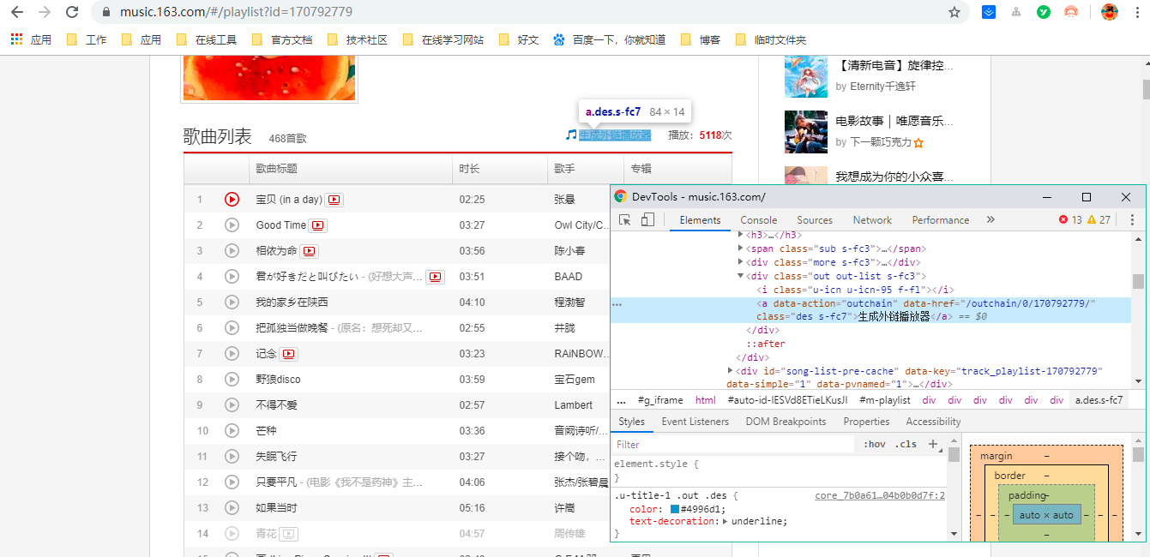Click the #4996d1 color swatch in Styles

click(x=673, y=511)
